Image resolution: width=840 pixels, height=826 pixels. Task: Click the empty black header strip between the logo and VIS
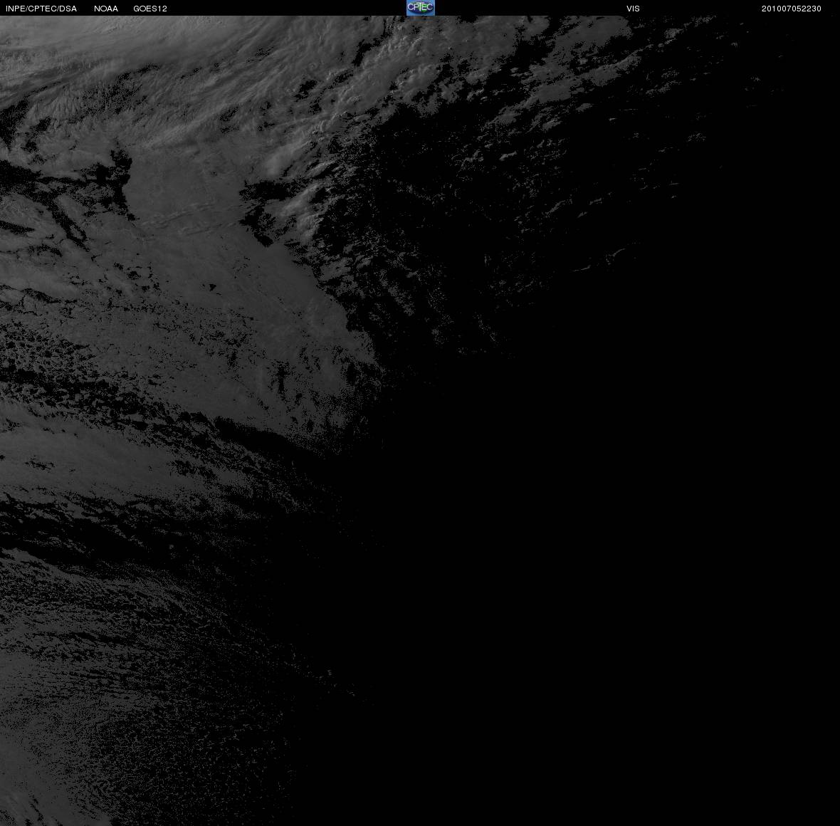point(530,8)
